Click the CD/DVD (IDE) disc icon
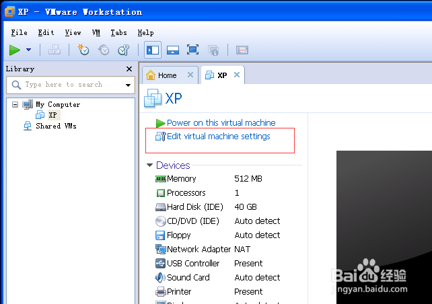 (161, 221)
